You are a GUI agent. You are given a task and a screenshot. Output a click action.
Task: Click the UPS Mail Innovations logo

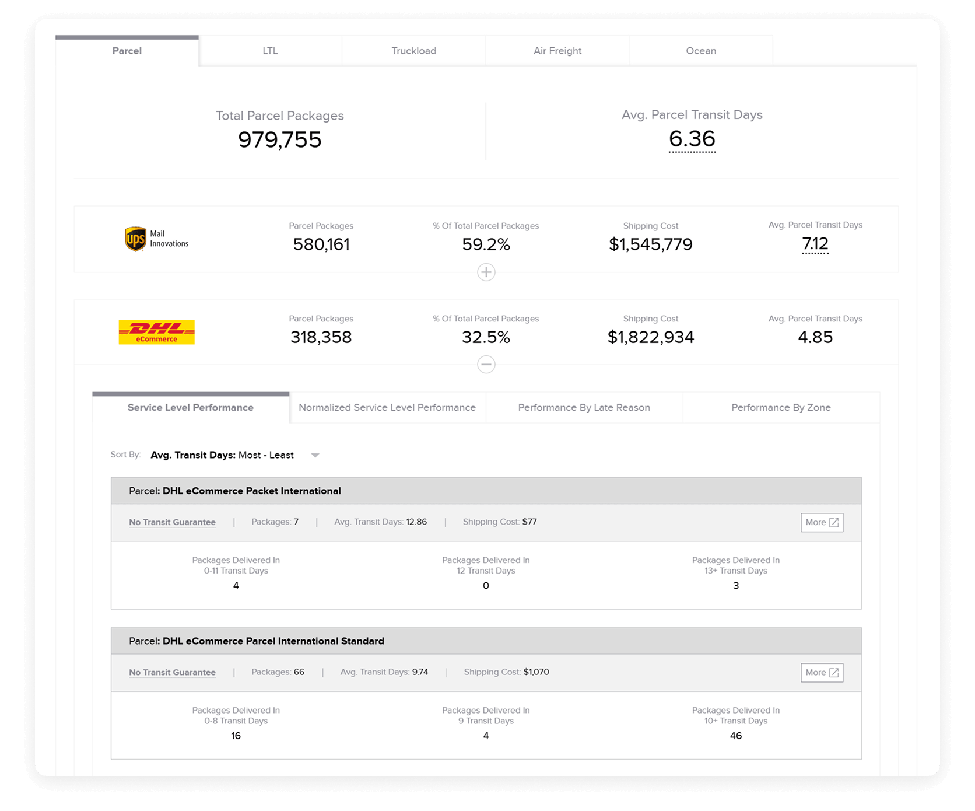point(157,239)
